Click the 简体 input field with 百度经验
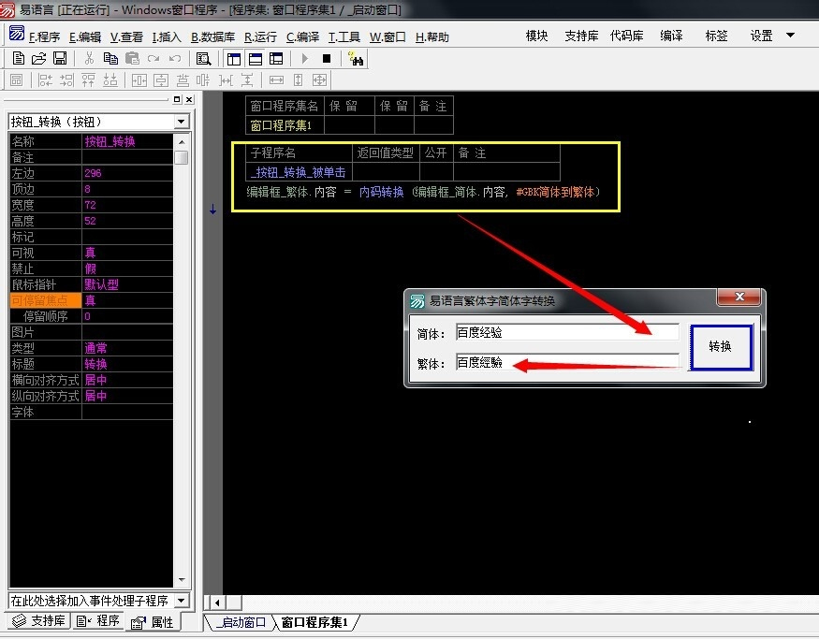The image size is (819, 639). coord(567,332)
